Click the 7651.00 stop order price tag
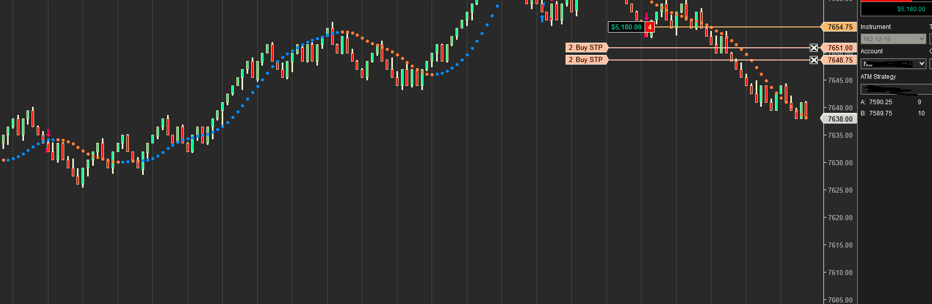Screen dimensions: 932x304 838,48
